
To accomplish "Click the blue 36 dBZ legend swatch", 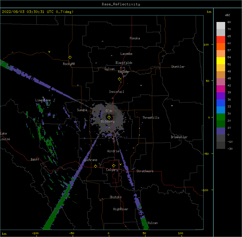I will [x=221, y=103].
